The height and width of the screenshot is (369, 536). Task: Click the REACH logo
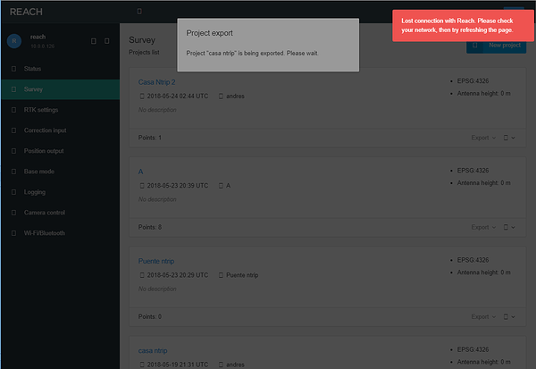coord(26,12)
